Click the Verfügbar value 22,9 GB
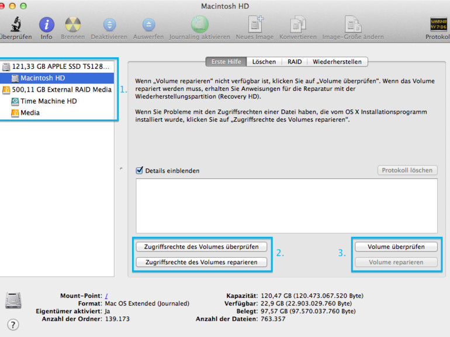This screenshot has width=450, height=337. (x=306, y=304)
